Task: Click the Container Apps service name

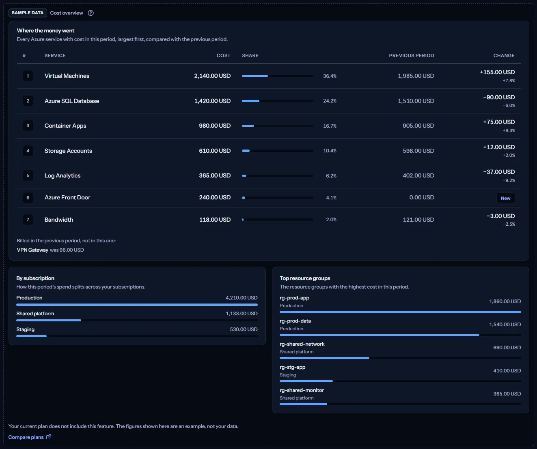Action: (x=65, y=126)
